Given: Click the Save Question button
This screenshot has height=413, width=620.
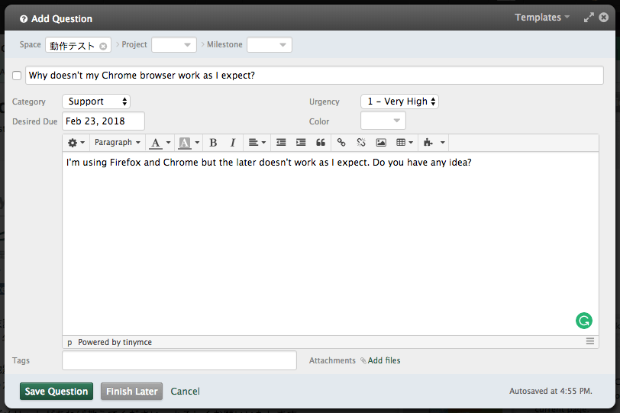Looking at the screenshot, I should (57, 392).
